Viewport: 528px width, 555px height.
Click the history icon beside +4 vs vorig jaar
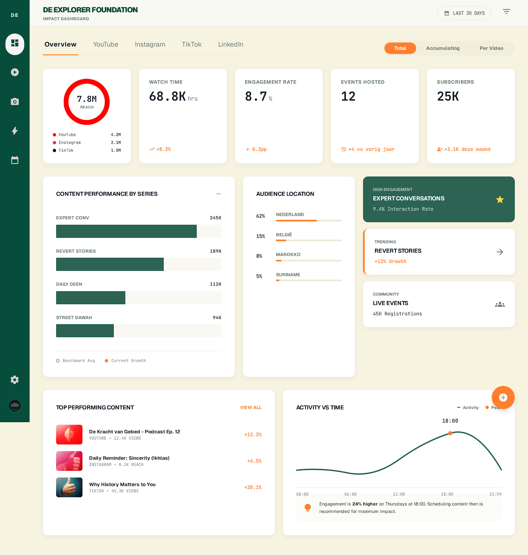(344, 150)
